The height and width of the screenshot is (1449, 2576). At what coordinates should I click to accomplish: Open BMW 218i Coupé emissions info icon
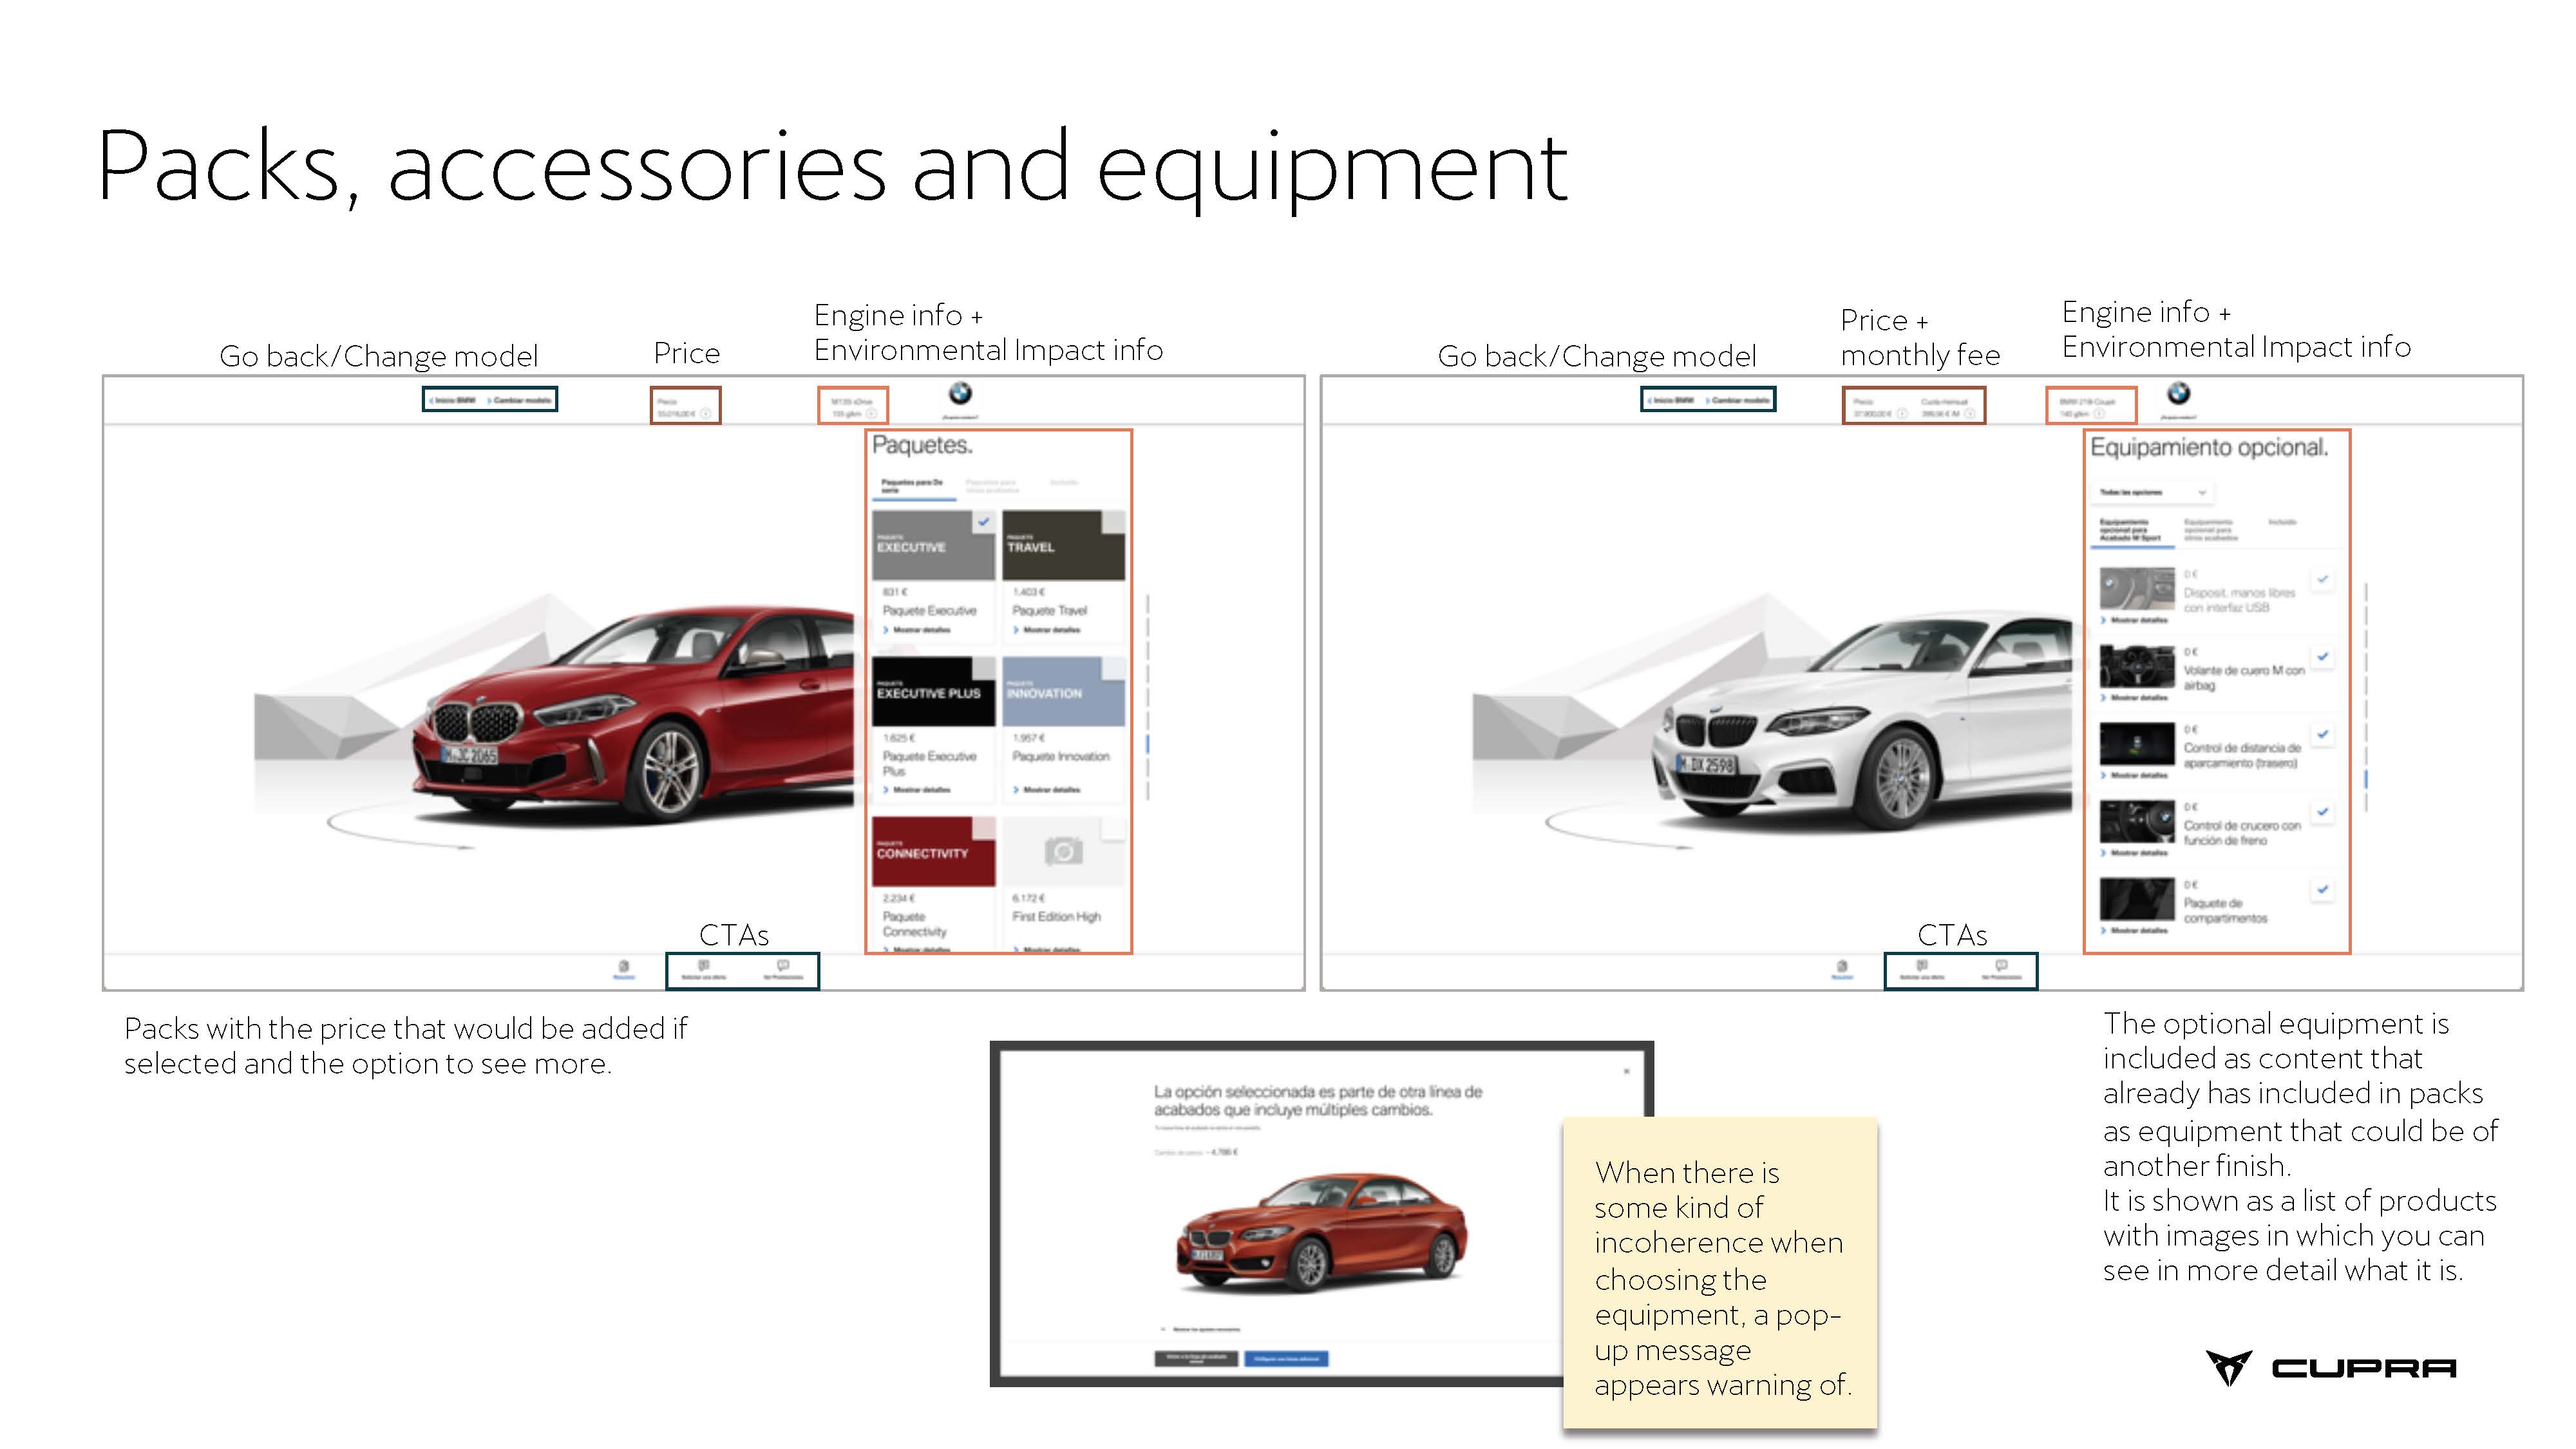coord(2099,413)
